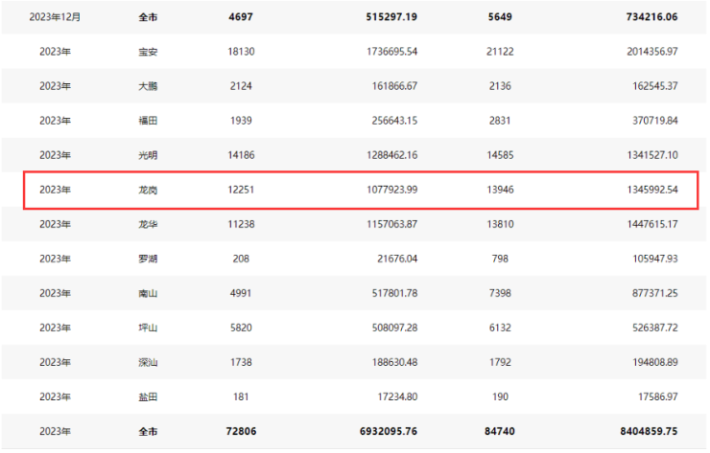The width and height of the screenshot is (710, 453).
Task: Click the 2023年12月 date cell
Action: (56, 17)
